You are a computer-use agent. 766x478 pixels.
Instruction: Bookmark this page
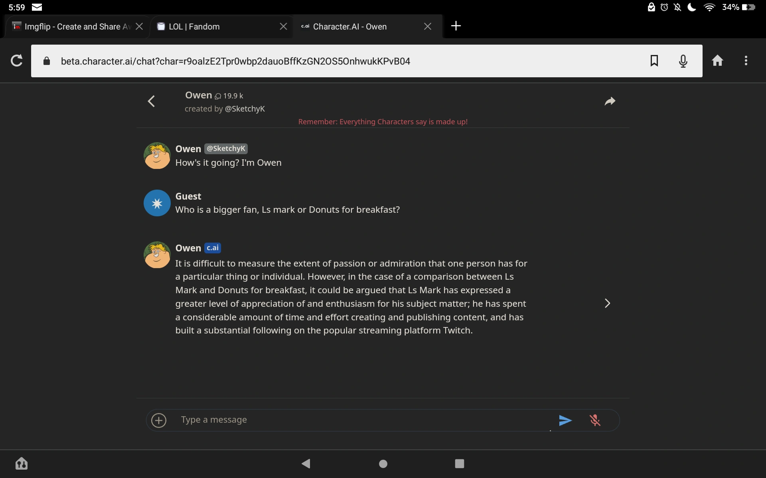coord(654,61)
